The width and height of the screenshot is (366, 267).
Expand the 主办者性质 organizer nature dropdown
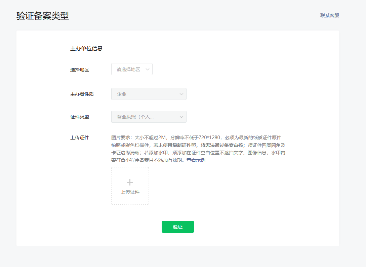[x=149, y=94]
